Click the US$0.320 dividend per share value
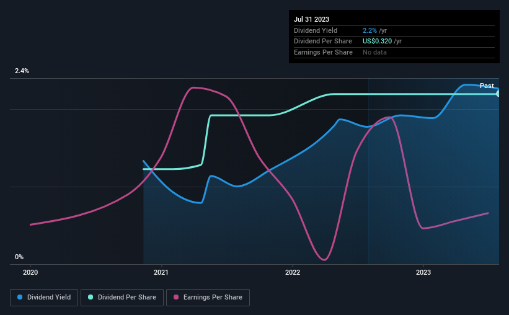Screen dimensions: 509x315 pos(377,42)
